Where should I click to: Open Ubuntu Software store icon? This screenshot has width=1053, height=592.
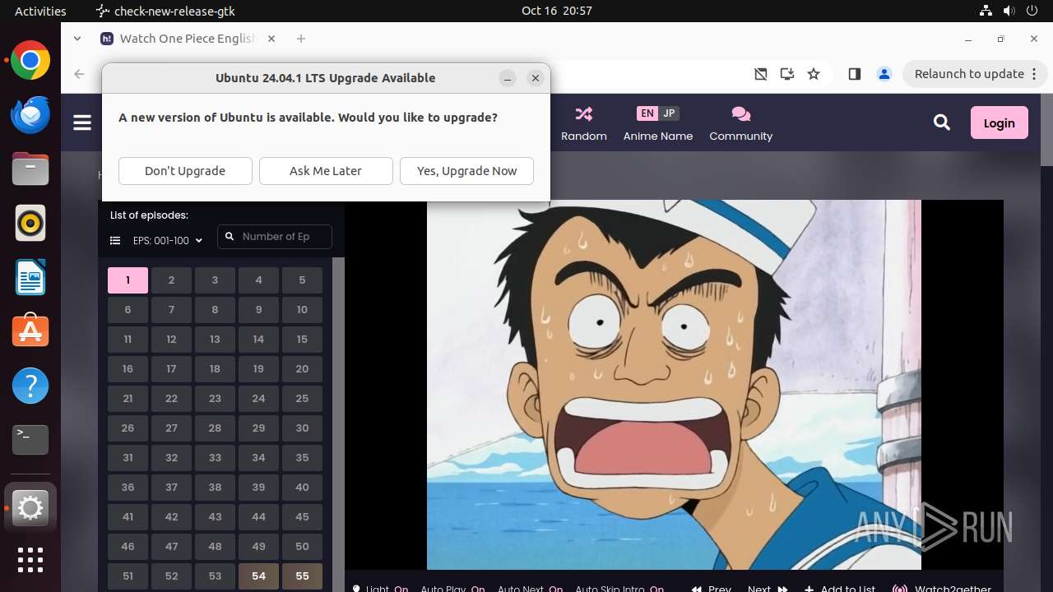(x=30, y=331)
